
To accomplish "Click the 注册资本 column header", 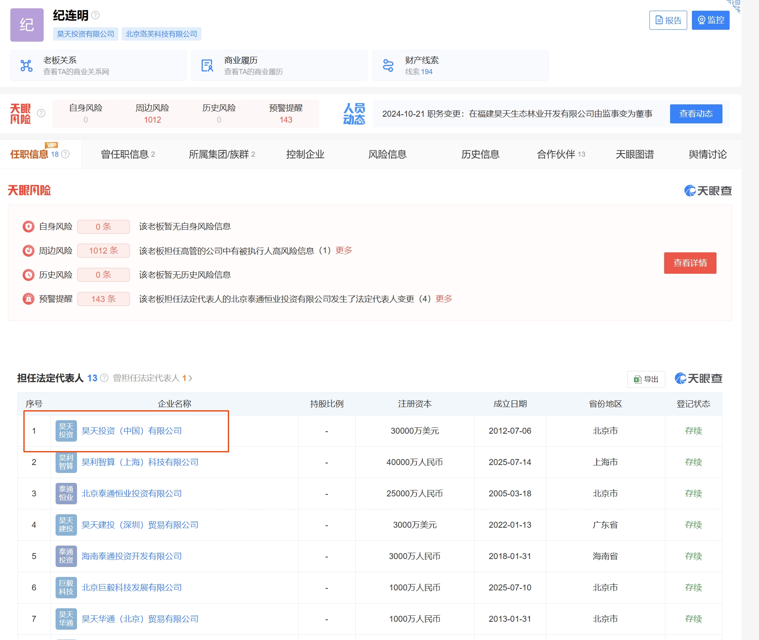I will [x=415, y=404].
